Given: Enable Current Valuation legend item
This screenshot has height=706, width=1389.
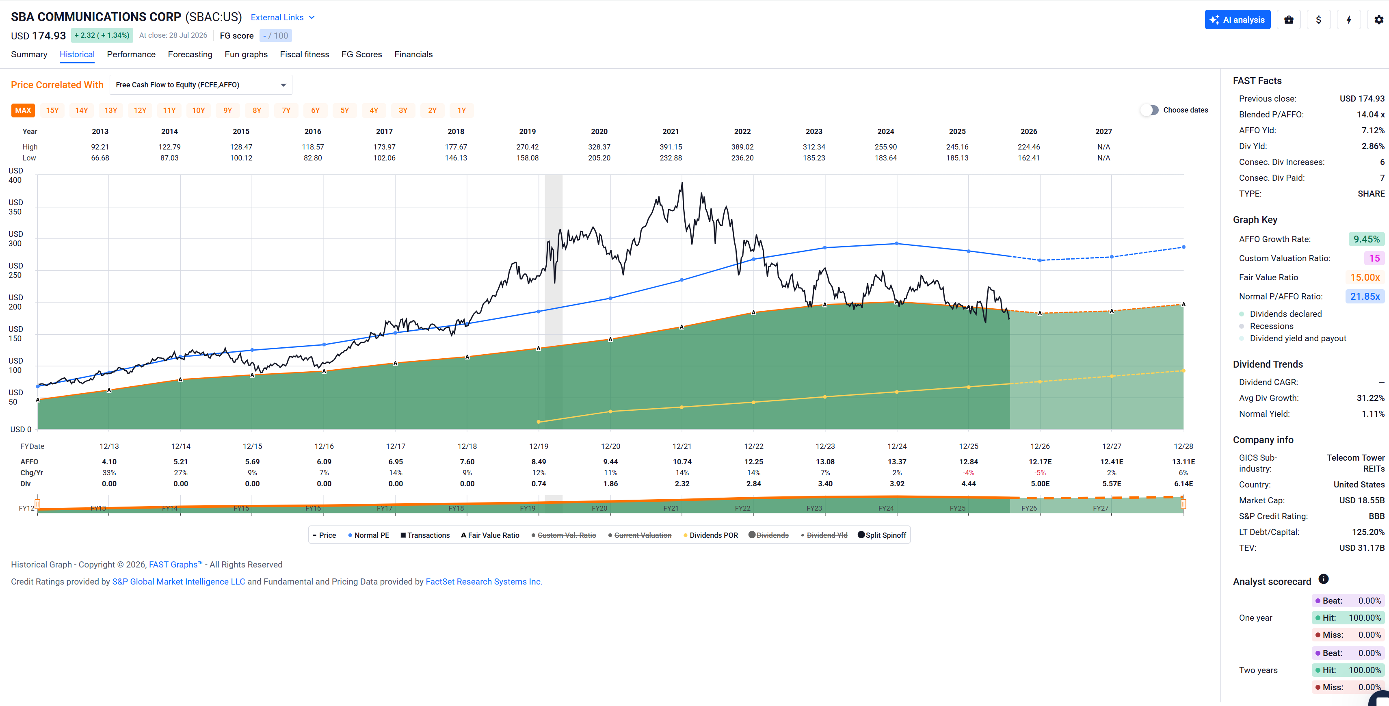Looking at the screenshot, I should click(x=640, y=535).
